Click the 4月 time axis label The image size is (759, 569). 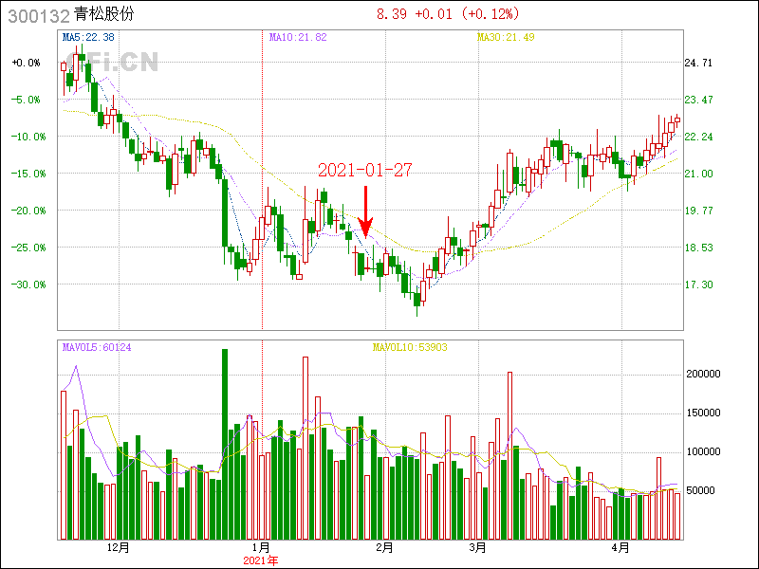tap(619, 548)
